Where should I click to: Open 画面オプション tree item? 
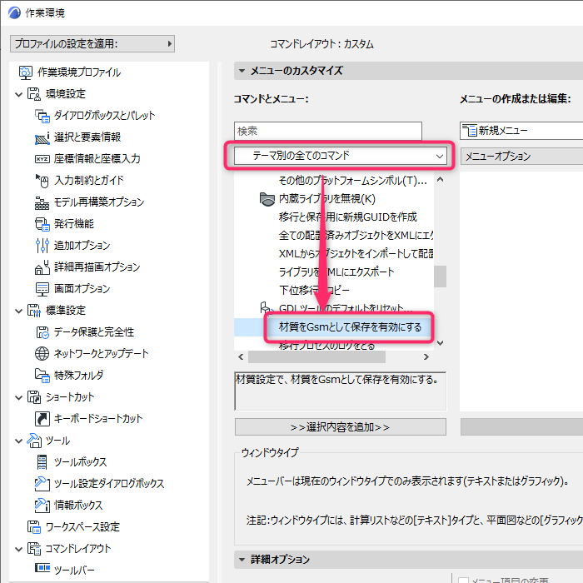tap(82, 289)
